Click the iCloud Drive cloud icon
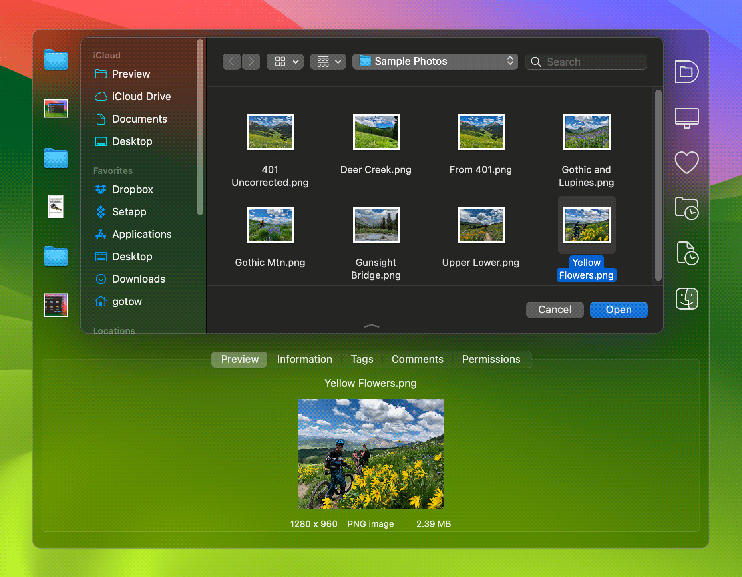 [101, 97]
